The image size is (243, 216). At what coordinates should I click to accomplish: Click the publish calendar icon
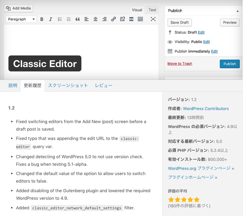pyautogui.click(x=170, y=51)
